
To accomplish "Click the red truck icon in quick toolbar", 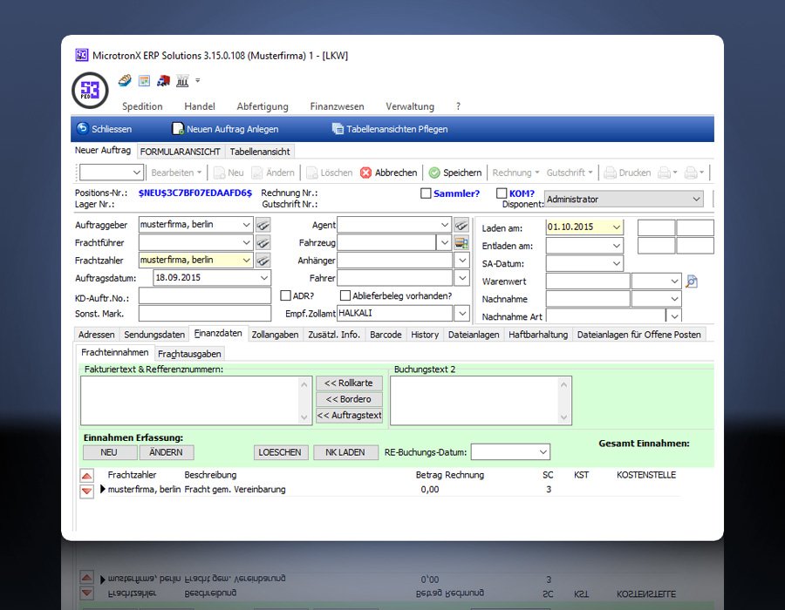I will (163, 81).
